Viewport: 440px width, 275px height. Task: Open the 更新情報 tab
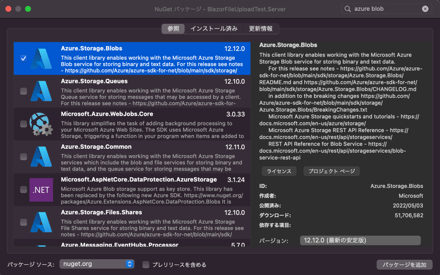[x=261, y=29]
